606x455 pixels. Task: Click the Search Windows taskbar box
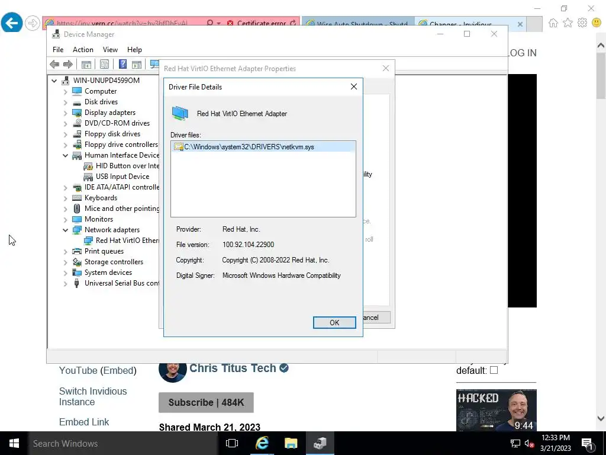[122, 443]
